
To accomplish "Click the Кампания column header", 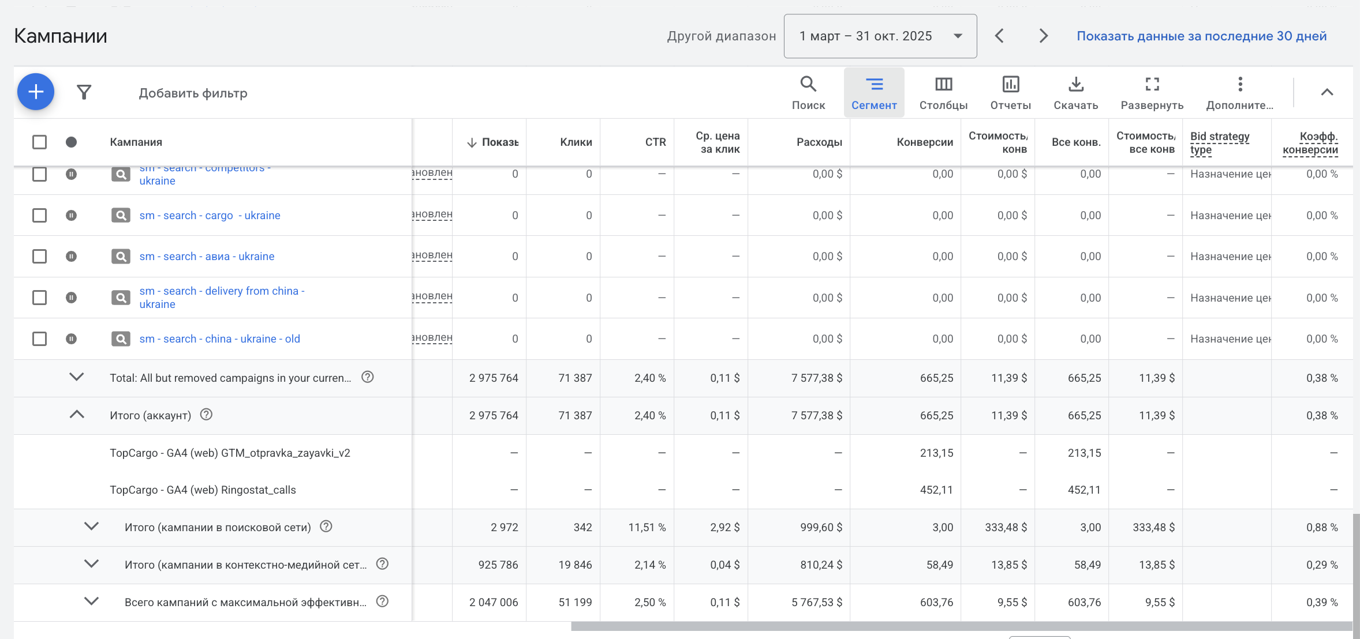I will [136, 142].
